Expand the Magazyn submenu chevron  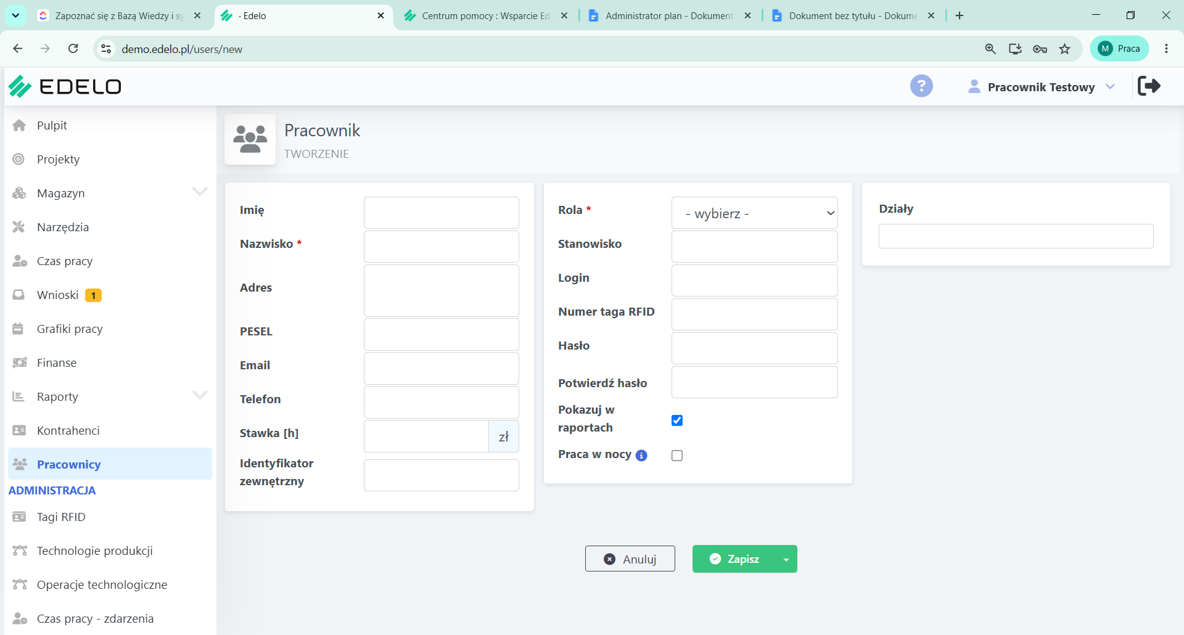[x=200, y=192]
